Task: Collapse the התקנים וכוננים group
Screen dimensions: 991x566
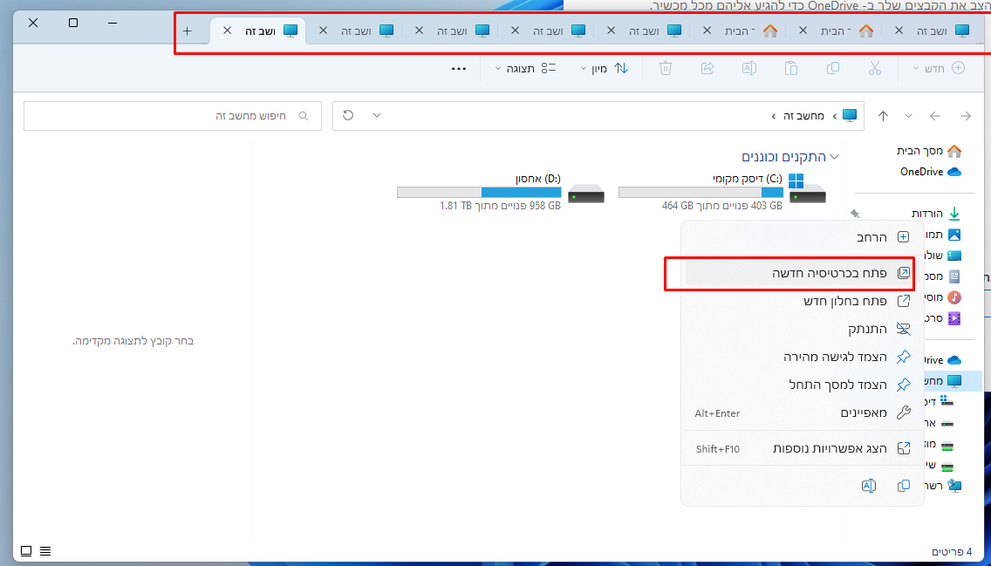Action: point(834,156)
